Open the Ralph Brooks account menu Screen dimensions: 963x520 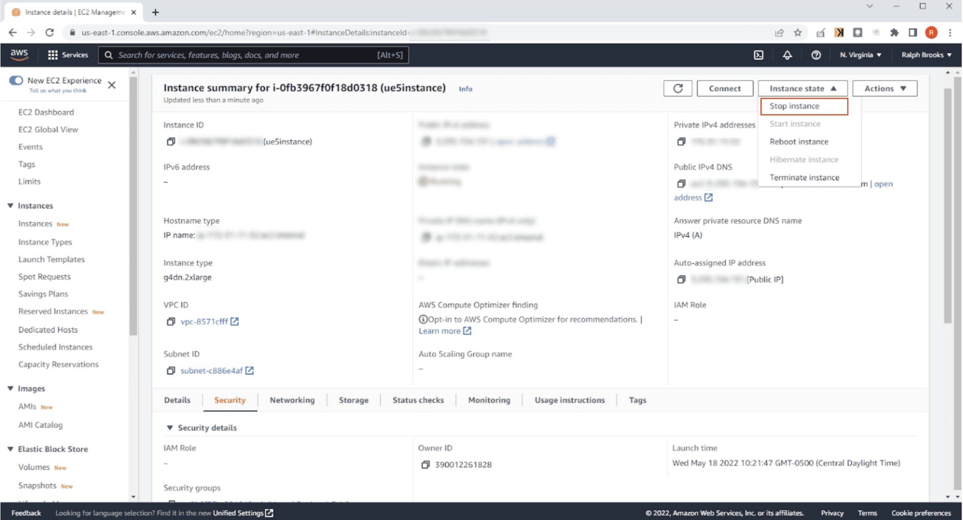926,55
